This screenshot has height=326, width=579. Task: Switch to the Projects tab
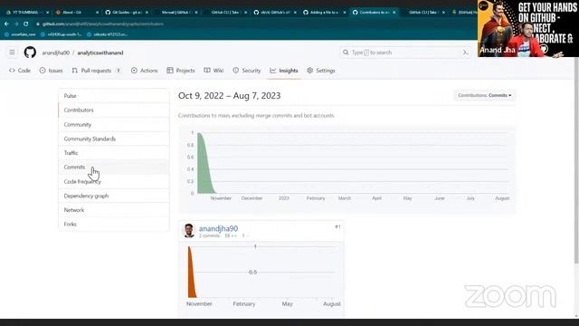click(181, 71)
